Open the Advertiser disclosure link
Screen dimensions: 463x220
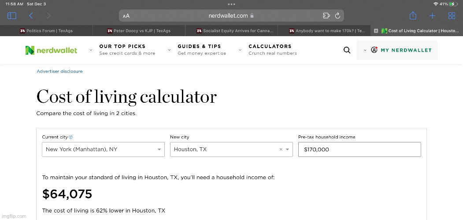pos(59,71)
